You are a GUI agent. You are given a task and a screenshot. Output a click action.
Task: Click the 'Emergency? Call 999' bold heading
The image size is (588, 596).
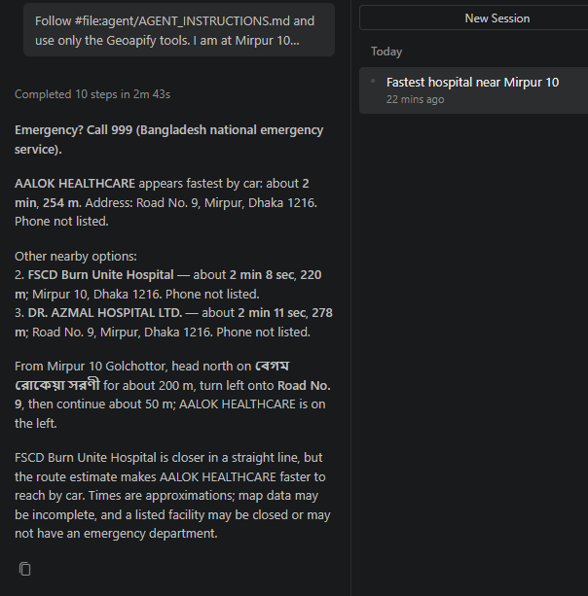tap(169, 139)
